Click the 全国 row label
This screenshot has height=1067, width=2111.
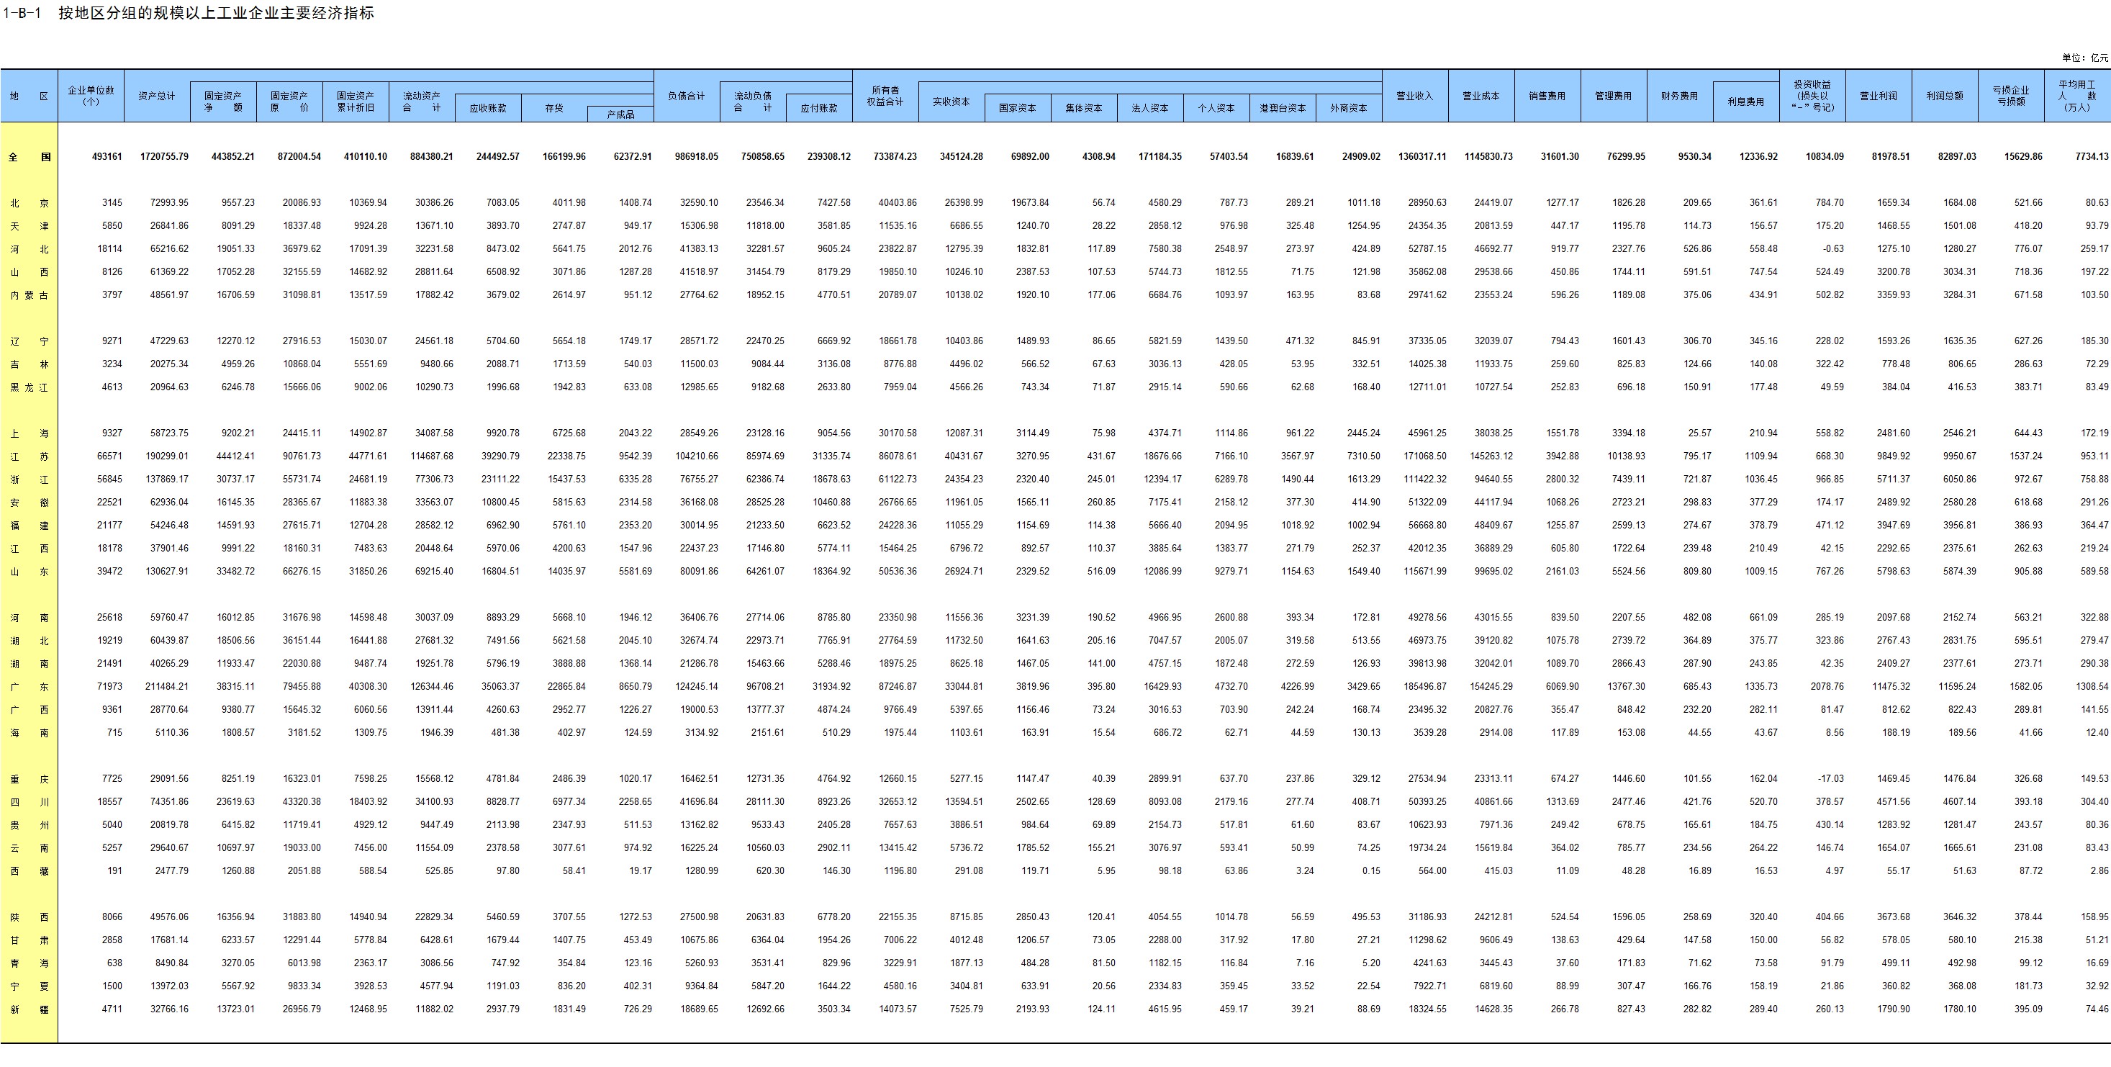(x=29, y=156)
